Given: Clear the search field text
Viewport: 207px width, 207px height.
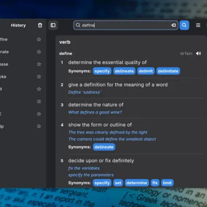Looking at the screenshot, I should pyautogui.click(x=173, y=25).
